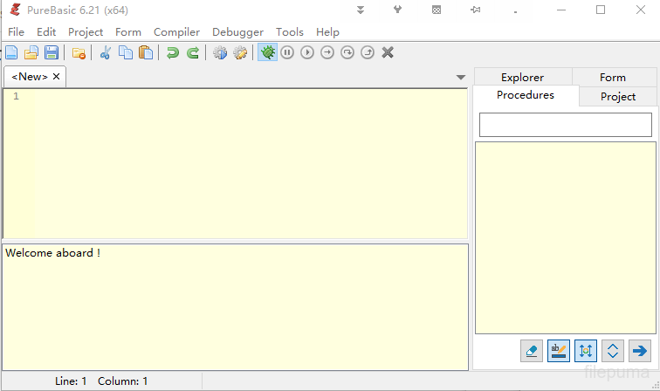The height and width of the screenshot is (391, 660).
Task: Switch to the Project tab
Action: tap(618, 97)
